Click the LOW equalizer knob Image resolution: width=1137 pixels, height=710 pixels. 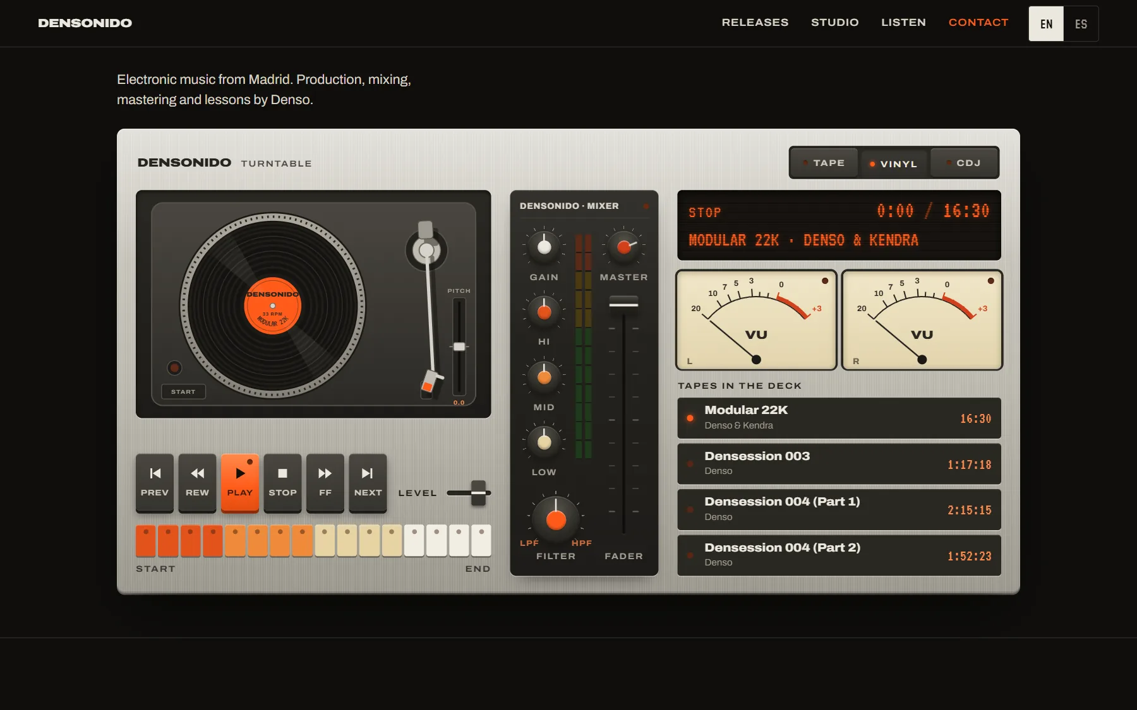(544, 442)
